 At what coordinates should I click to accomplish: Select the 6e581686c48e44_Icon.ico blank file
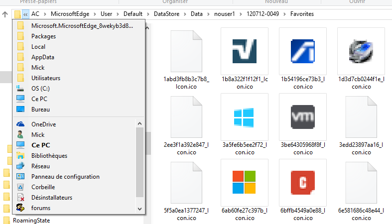[x=361, y=183]
